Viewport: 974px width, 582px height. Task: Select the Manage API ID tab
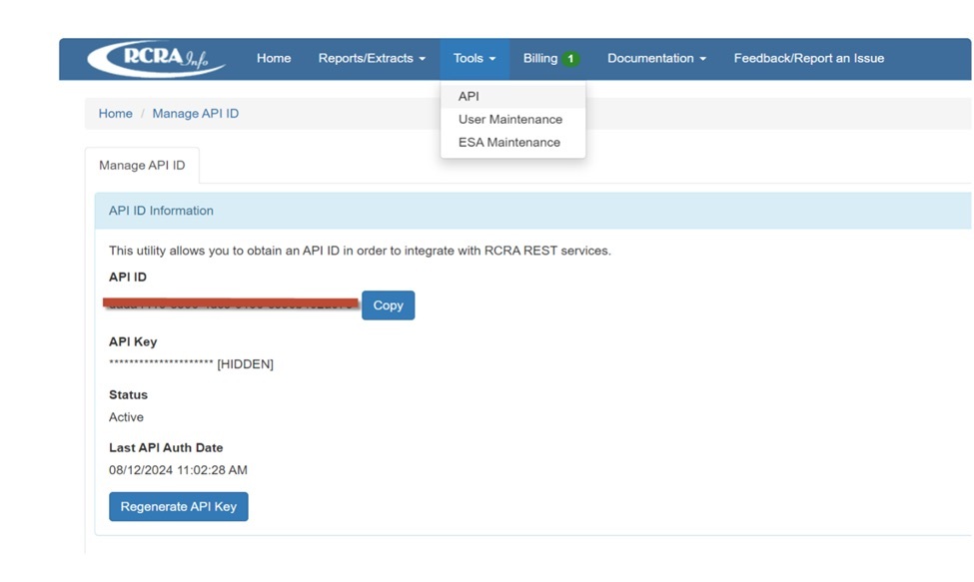[142, 166]
